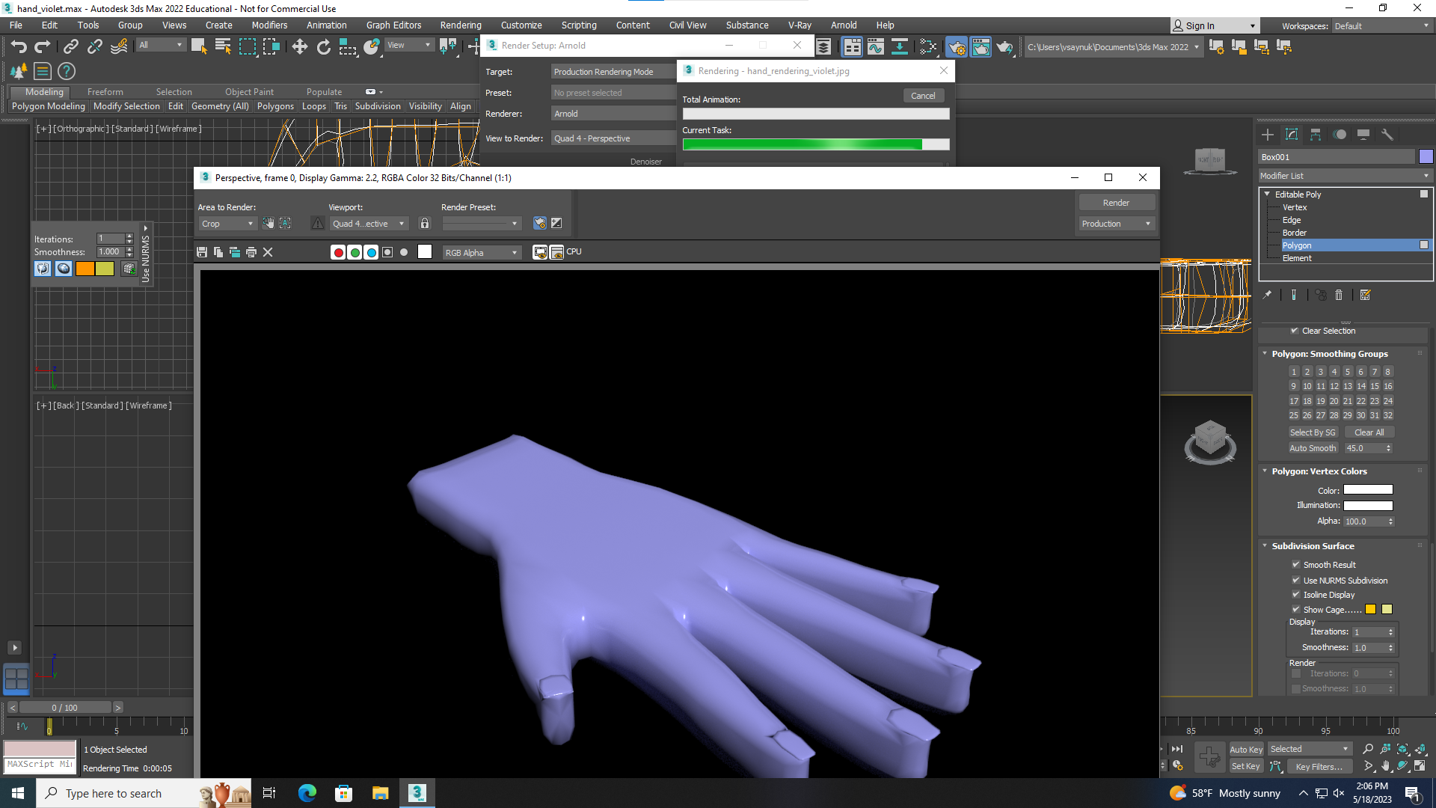This screenshot has height=808, width=1436.
Task: Click the Vertex Colors color swatch
Action: coord(1368,490)
